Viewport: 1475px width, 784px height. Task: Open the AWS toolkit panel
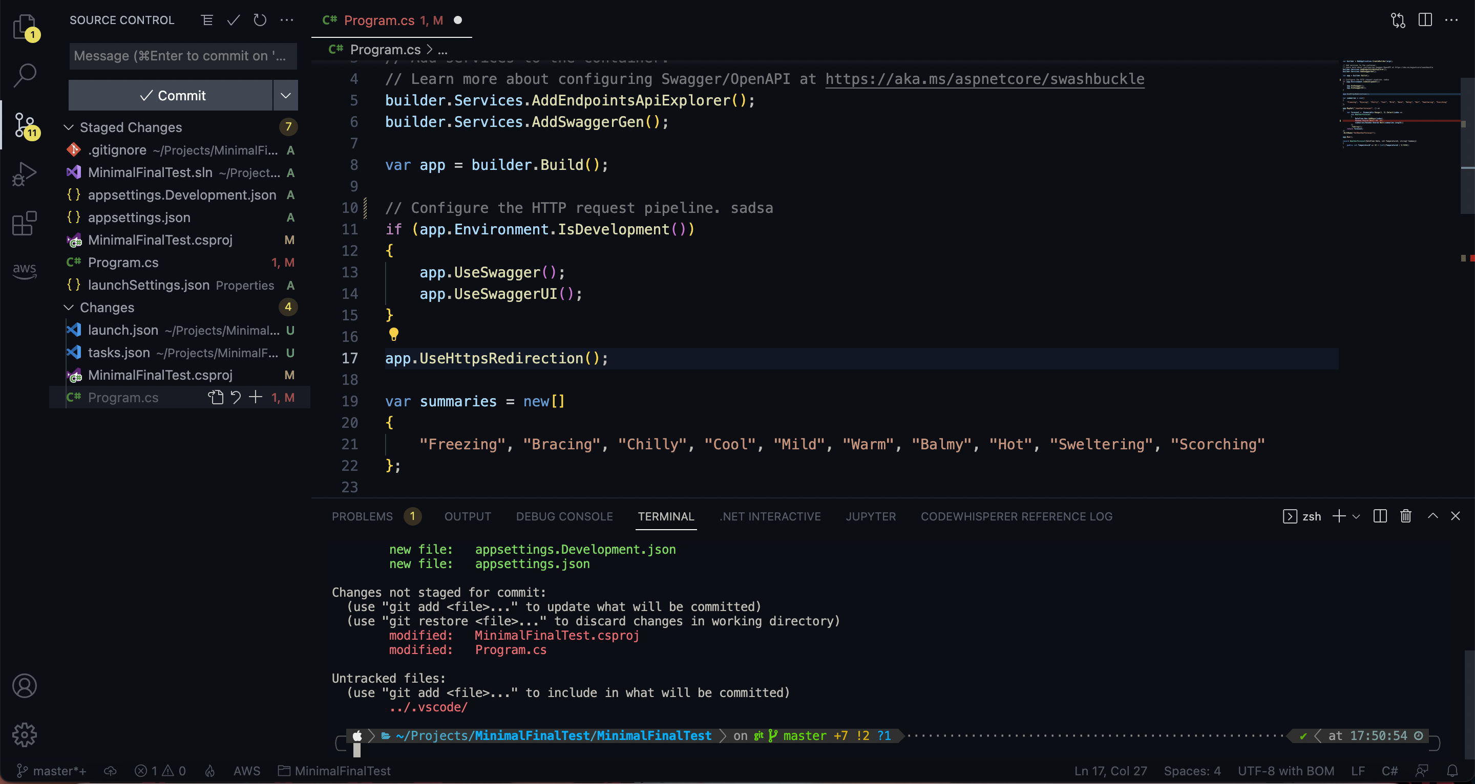(x=24, y=270)
